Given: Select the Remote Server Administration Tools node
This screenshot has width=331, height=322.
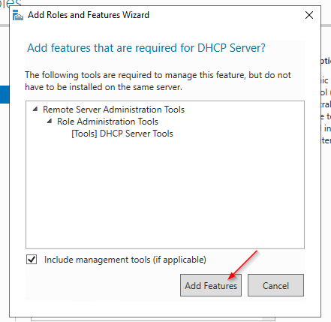Looking at the screenshot, I should click(113, 110).
